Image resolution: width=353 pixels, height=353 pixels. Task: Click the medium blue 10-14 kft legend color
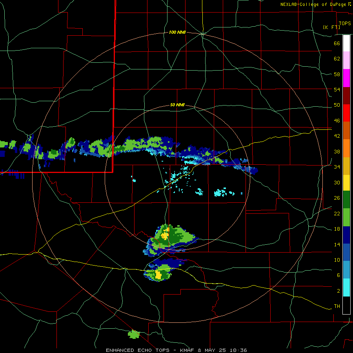346,252
